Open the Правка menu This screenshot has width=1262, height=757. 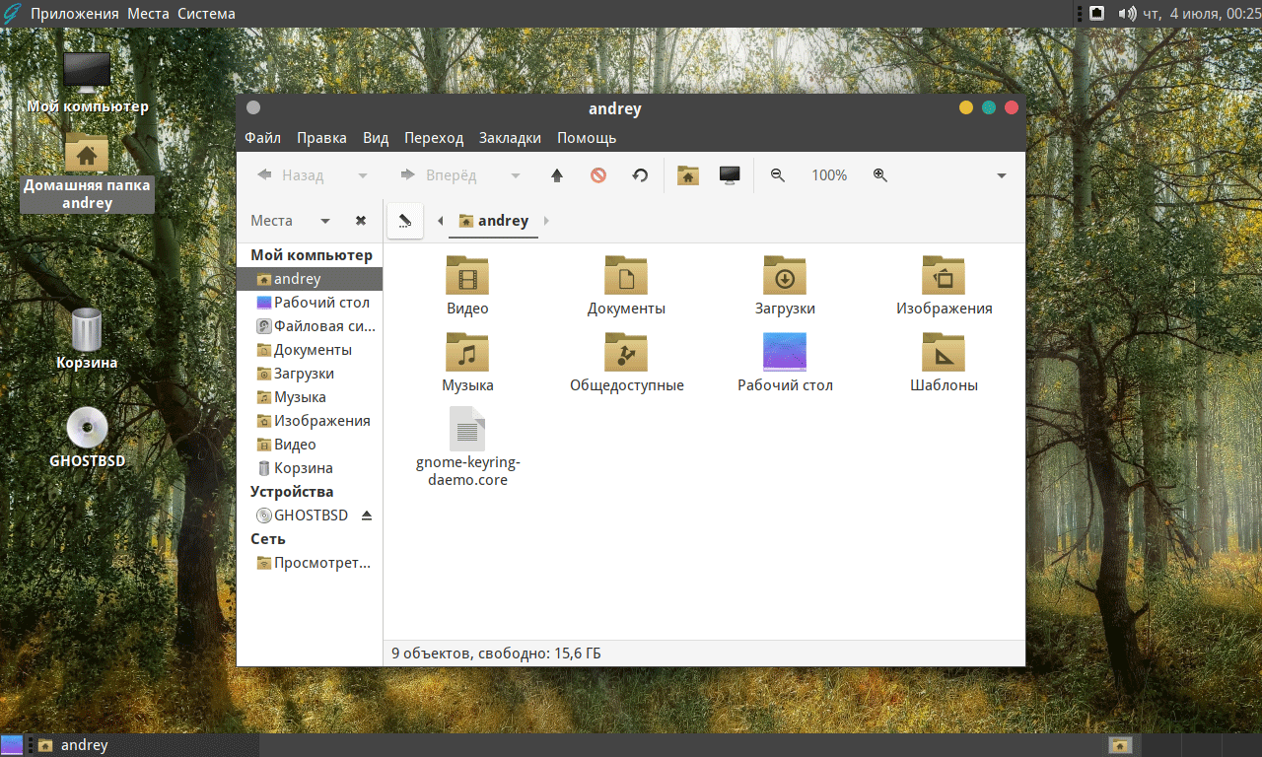coord(321,138)
